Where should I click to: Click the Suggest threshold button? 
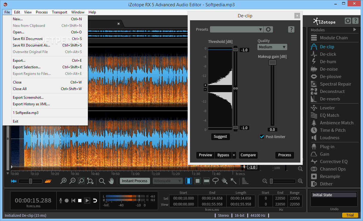tap(220, 137)
